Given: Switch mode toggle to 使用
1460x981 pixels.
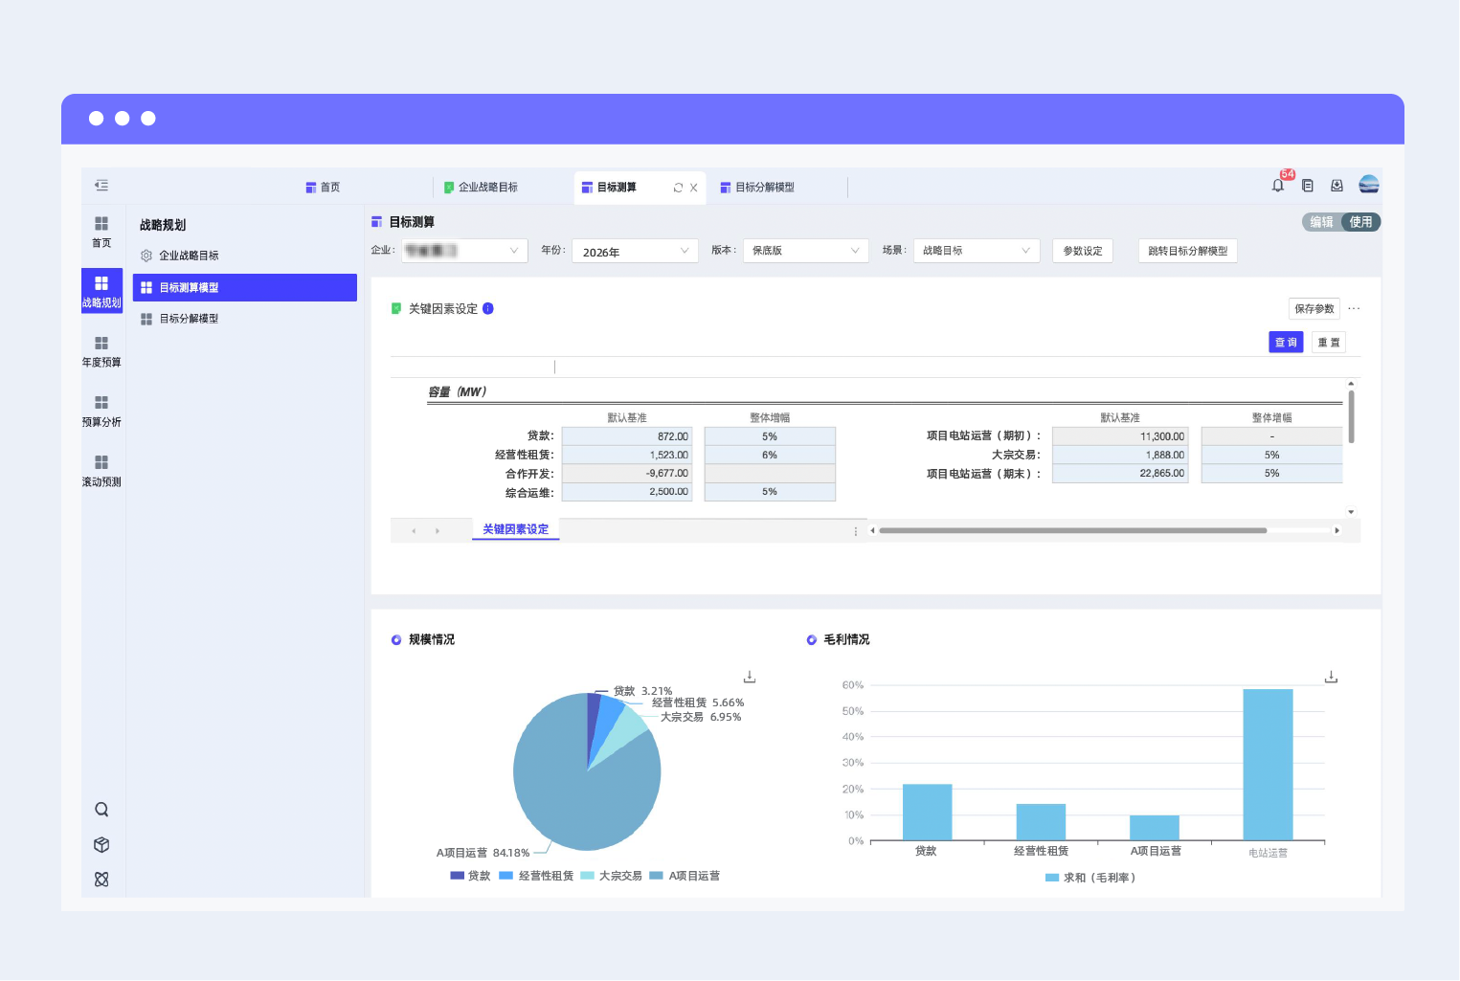Looking at the screenshot, I should (1360, 222).
